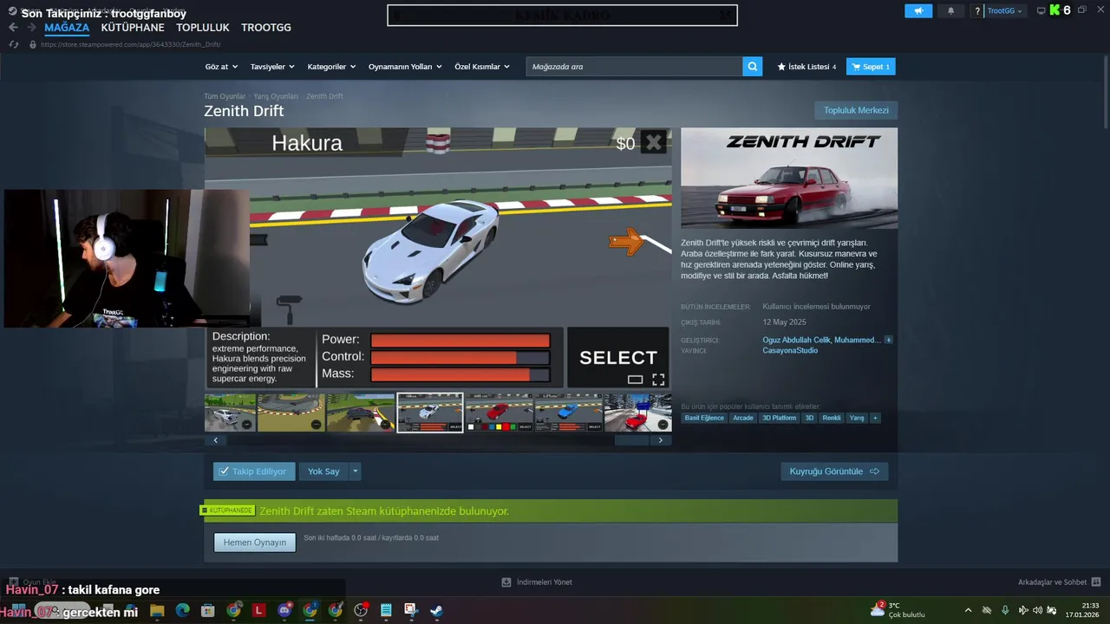Viewport: 1110px width, 624px height.
Task: Expand developer list plus icon
Action: (x=888, y=340)
